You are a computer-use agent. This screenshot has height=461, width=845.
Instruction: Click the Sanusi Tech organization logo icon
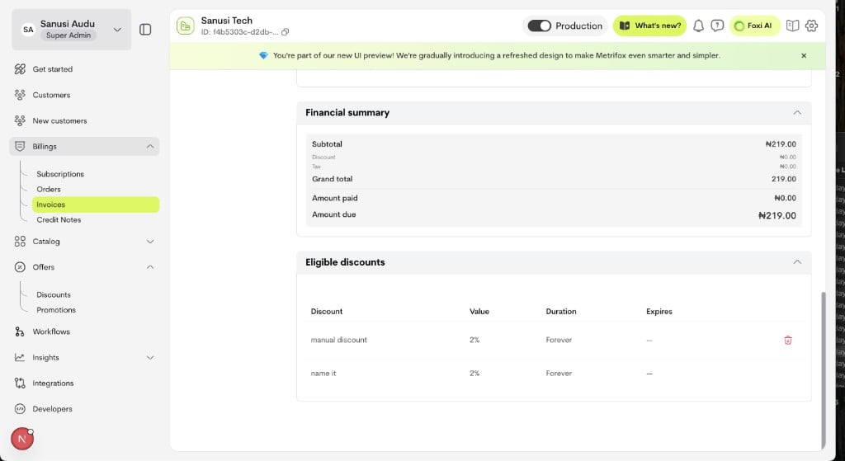[x=186, y=26]
